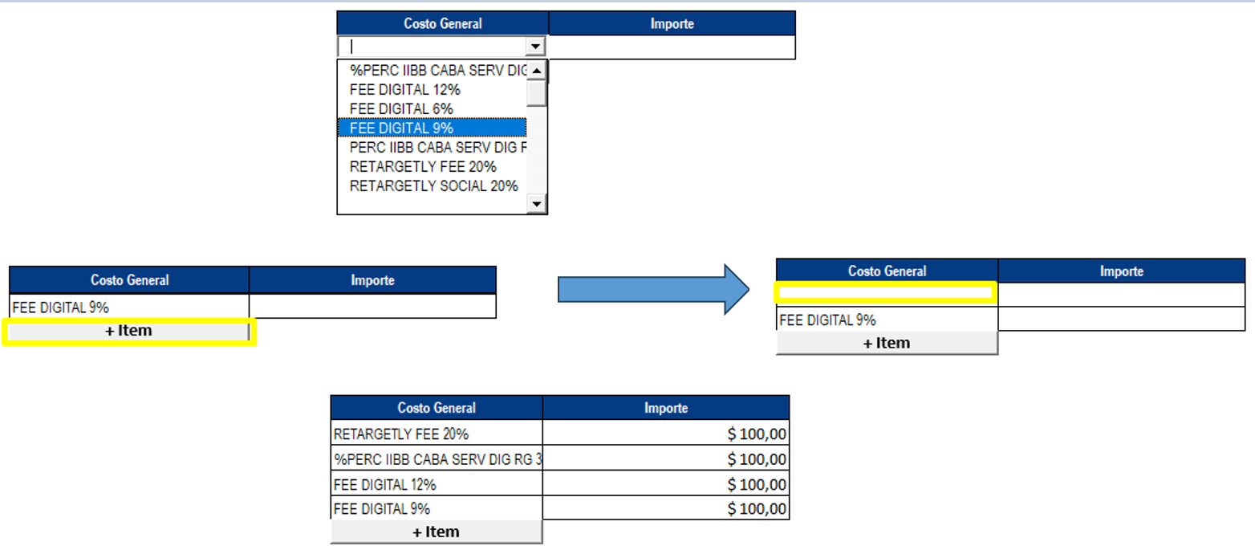The width and height of the screenshot is (1255, 558).
Task: Click + Item button under bottom table
Action: [436, 532]
